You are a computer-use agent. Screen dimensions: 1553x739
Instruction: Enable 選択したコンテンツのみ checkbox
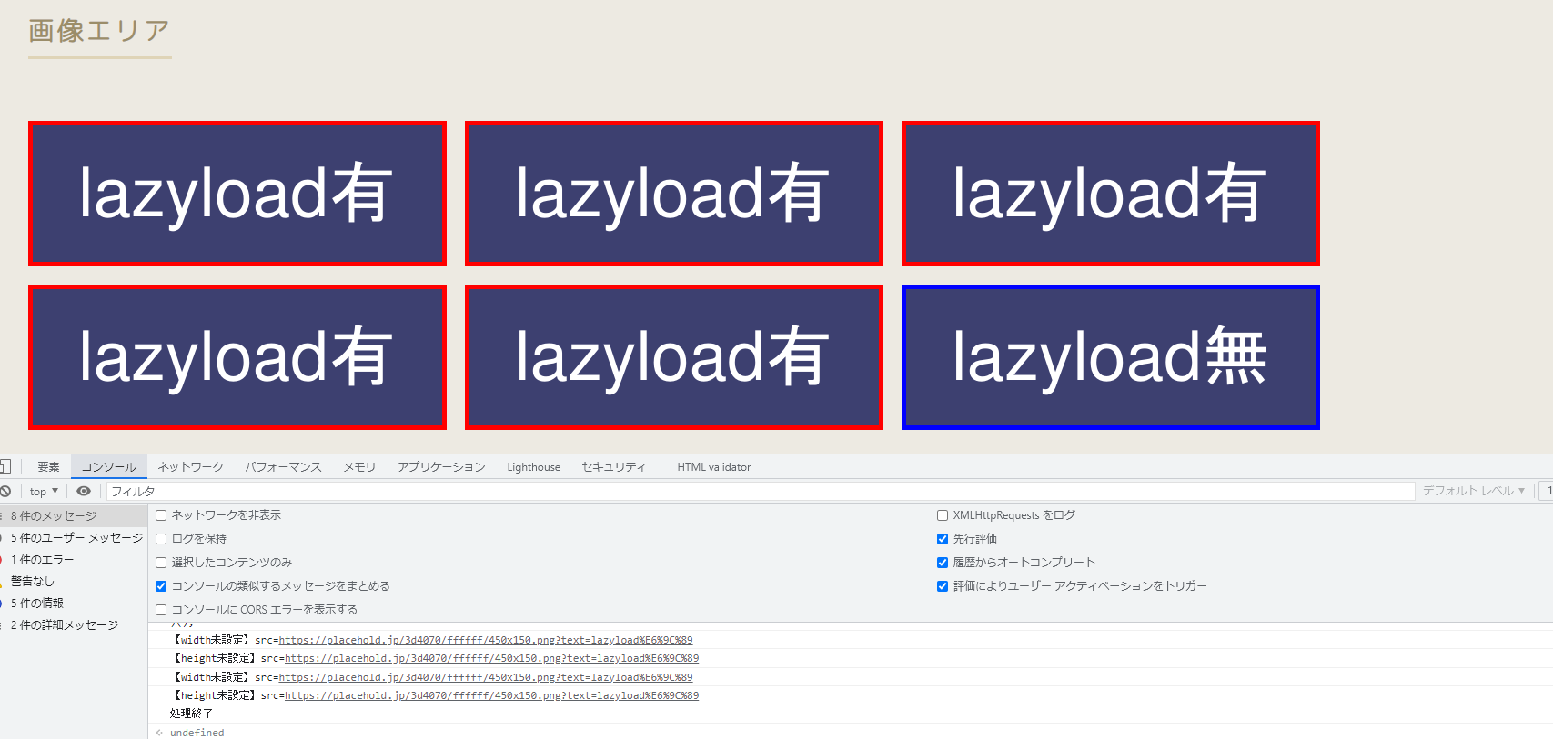(161, 563)
